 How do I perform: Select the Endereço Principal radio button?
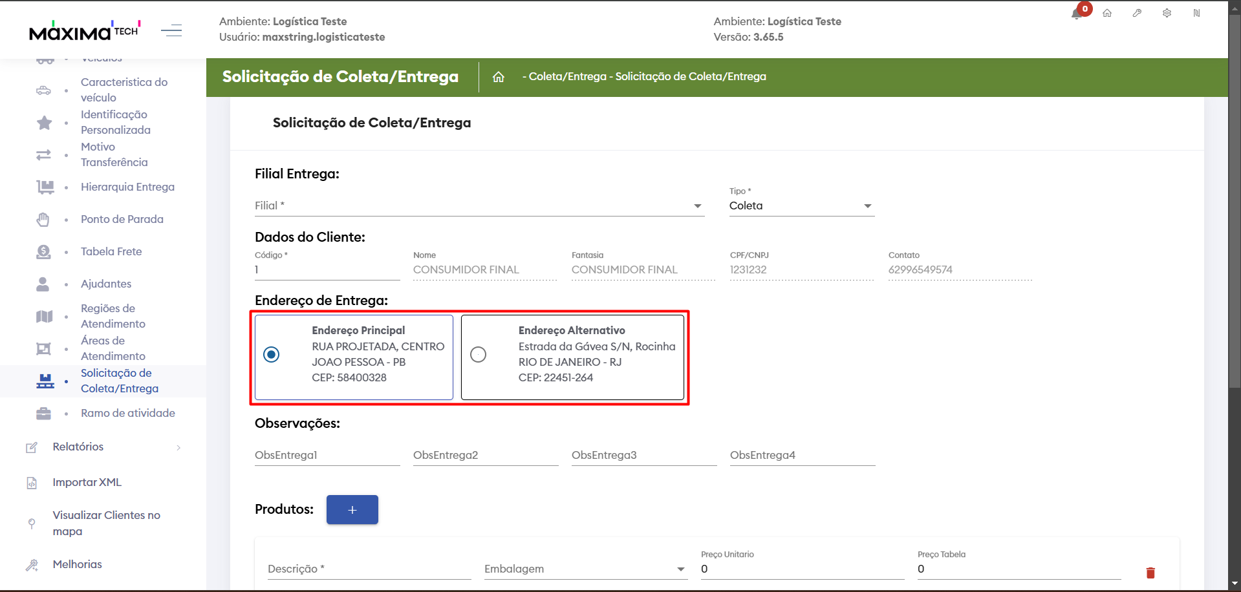coord(272,355)
